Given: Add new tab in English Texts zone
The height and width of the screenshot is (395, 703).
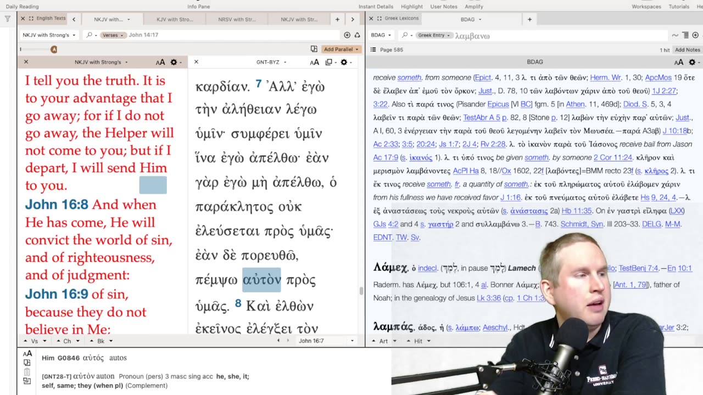Looking at the screenshot, I should 338,19.
